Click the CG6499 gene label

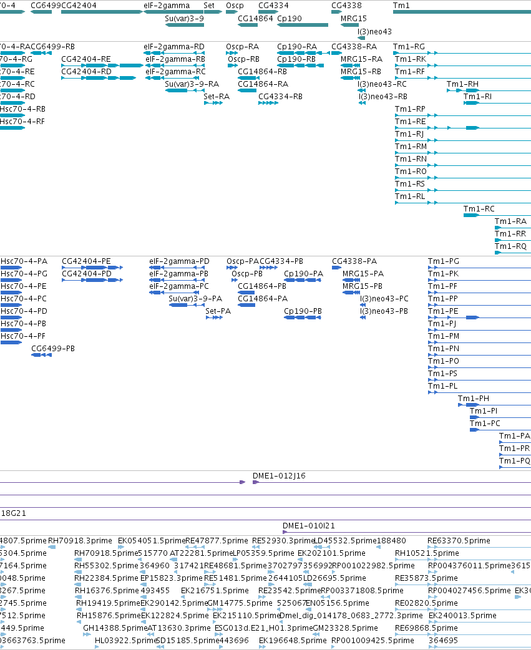[46, 6]
